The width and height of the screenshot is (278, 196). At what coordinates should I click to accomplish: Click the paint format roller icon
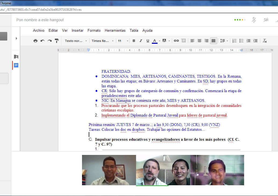pyautogui.click(x=57, y=41)
